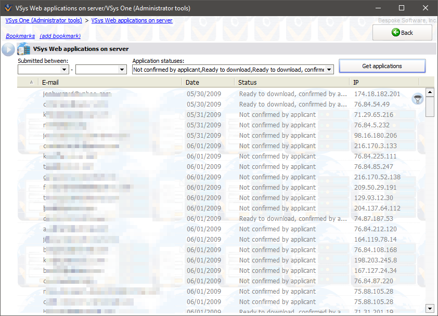Viewport: 438px width, 316px height.
Task: Sort by the Status column header
Action: point(291,82)
